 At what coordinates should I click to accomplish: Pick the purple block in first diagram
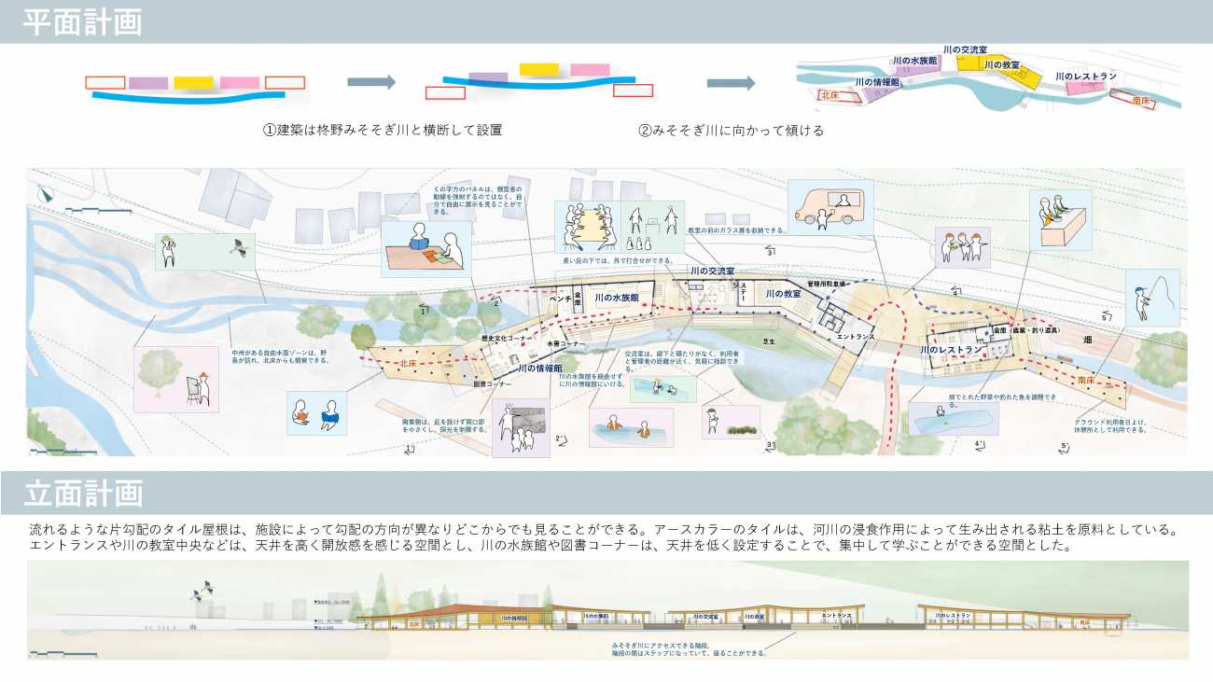pyautogui.click(x=148, y=83)
